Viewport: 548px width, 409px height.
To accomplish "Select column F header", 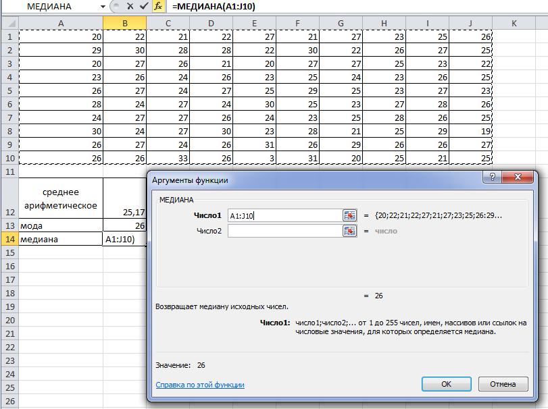I will [297, 24].
